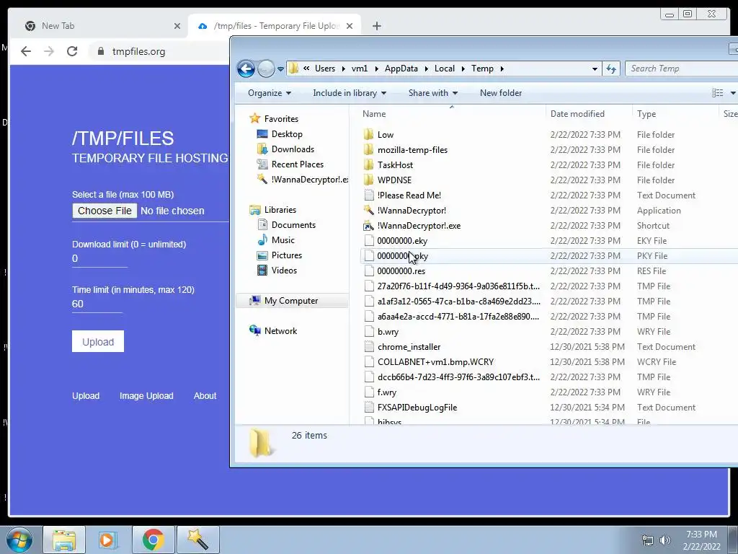Open Share with dropdown
Image resolution: width=738 pixels, height=554 pixels.
tap(432, 93)
